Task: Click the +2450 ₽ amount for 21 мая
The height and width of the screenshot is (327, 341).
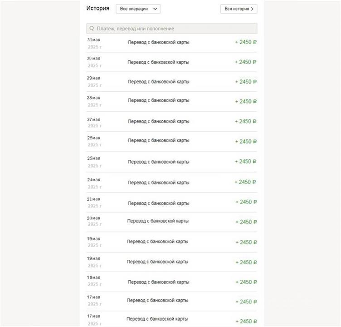Action: 246,202
